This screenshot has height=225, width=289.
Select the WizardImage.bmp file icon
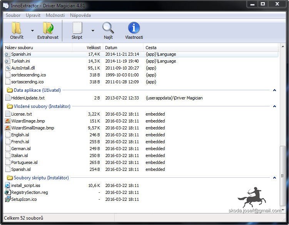click(7, 121)
